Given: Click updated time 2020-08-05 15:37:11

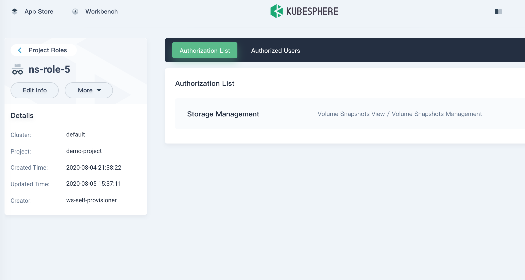Looking at the screenshot, I should pos(94,184).
